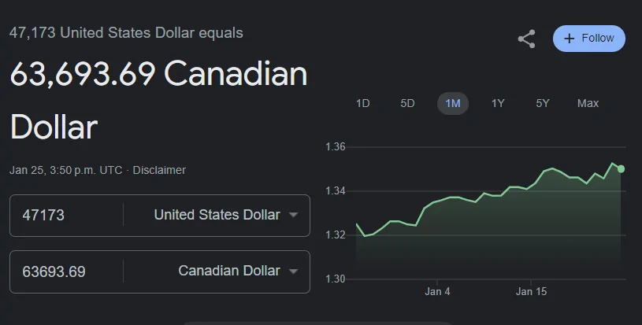Click the 63,693.69 Canadian Dollar result text
This screenshot has width=642, height=325.
pos(158,100)
